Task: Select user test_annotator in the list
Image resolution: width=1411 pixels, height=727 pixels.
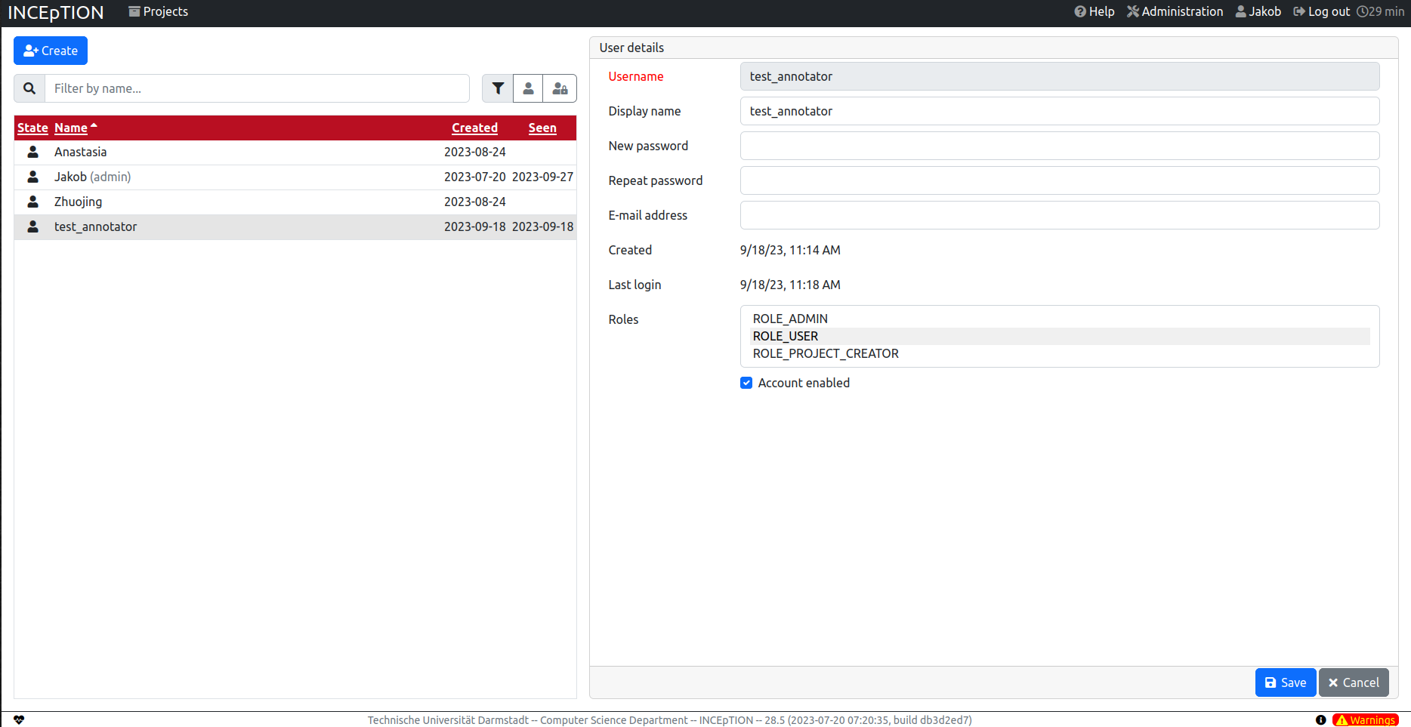Action: tap(295, 226)
